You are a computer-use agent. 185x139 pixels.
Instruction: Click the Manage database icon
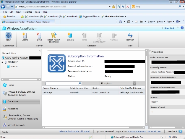click(114, 35)
